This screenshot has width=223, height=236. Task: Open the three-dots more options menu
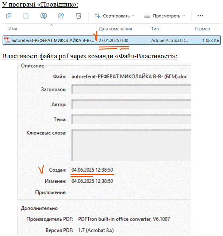tap(200, 16)
